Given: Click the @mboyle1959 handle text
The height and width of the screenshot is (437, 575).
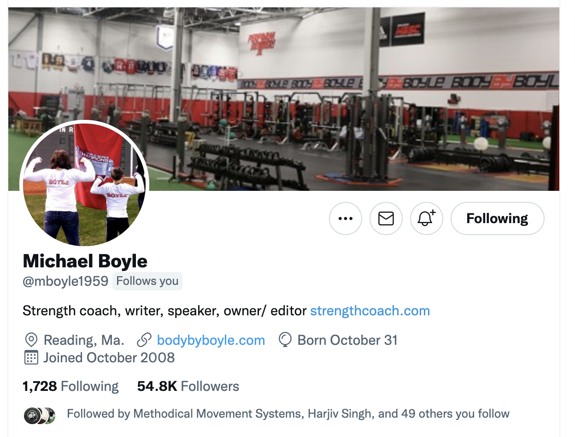Looking at the screenshot, I should coord(65,281).
